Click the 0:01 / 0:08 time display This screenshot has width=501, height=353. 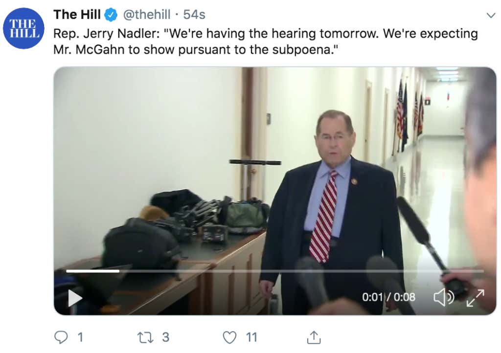point(388,297)
